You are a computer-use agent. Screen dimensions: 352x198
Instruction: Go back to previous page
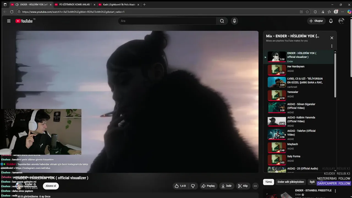(5, 12)
